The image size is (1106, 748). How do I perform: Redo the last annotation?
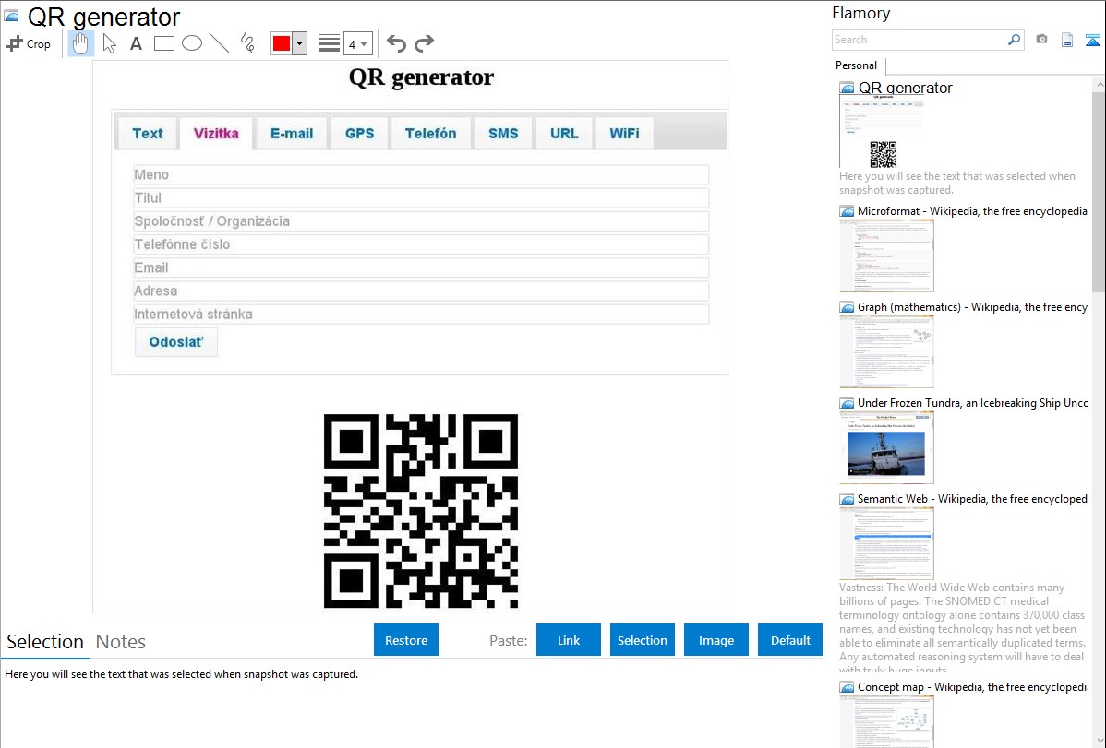pos(424,43)
